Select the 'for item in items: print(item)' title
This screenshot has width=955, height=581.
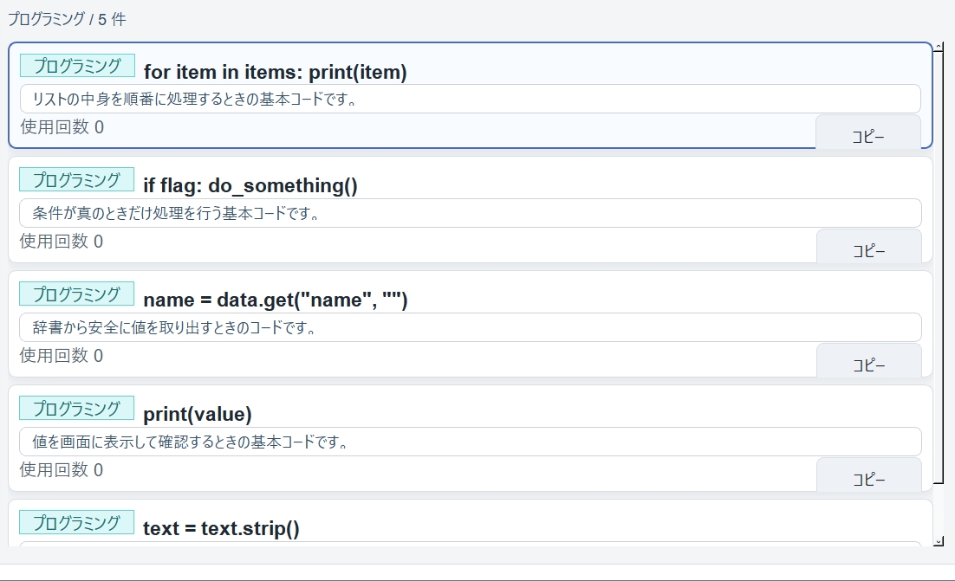click(275, 72)
